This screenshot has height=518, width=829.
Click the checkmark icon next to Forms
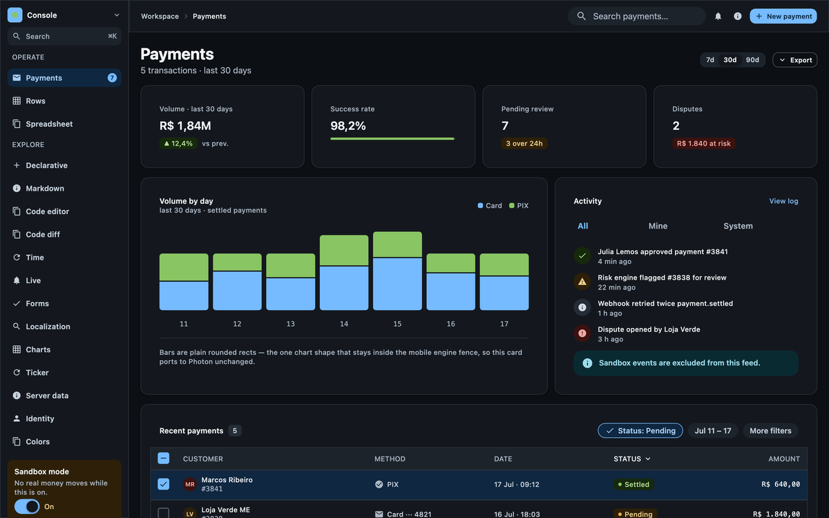[x=17, y=303]
